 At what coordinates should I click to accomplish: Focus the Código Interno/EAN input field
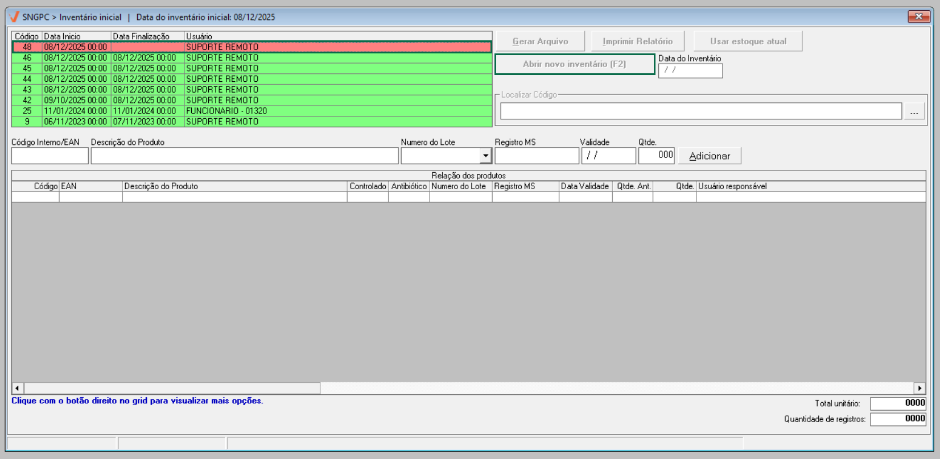click(x=50, y=156)
